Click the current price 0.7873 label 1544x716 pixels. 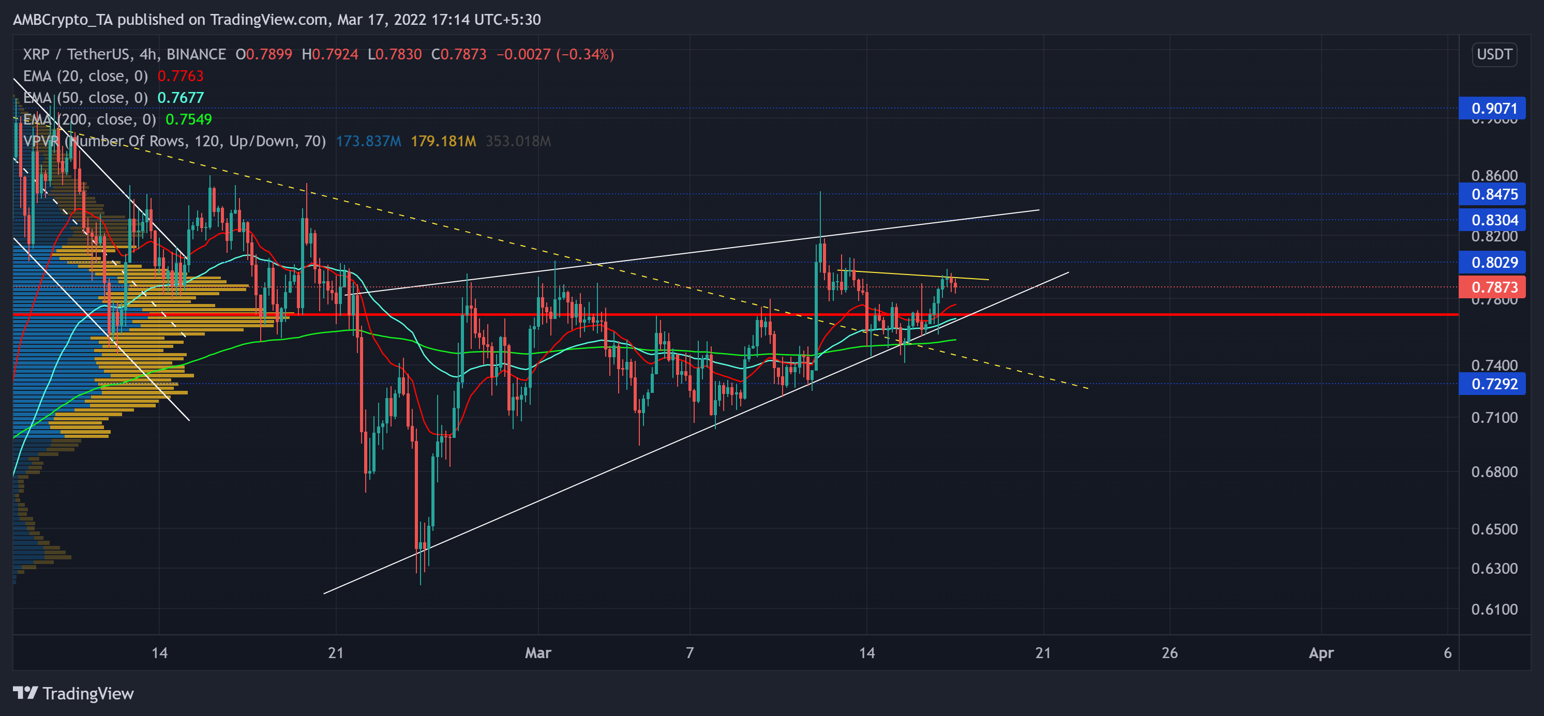[1492, 287]
